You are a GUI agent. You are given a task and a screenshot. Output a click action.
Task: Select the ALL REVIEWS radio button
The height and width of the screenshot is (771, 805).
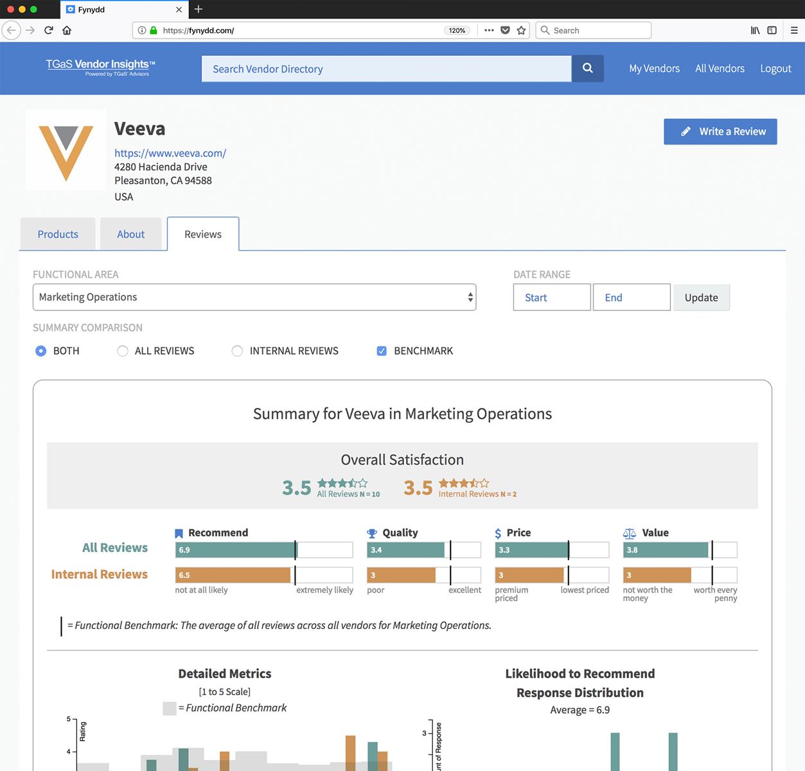click(x=123, y=351)
